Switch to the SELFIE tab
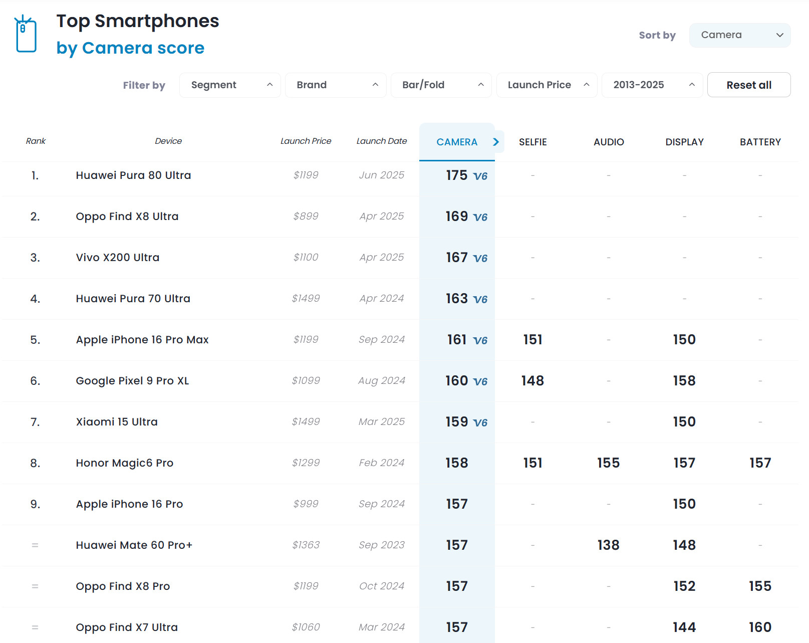 [533, 142]
